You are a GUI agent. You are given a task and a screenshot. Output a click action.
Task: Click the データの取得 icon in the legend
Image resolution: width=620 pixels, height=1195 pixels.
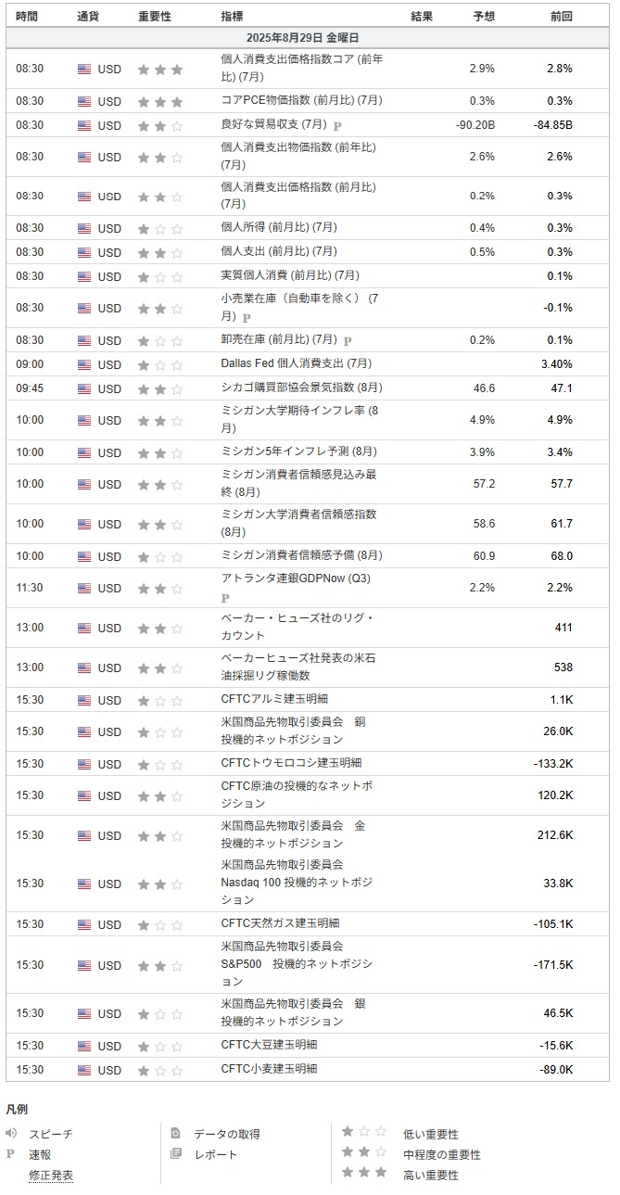(x=176, y=1133)
